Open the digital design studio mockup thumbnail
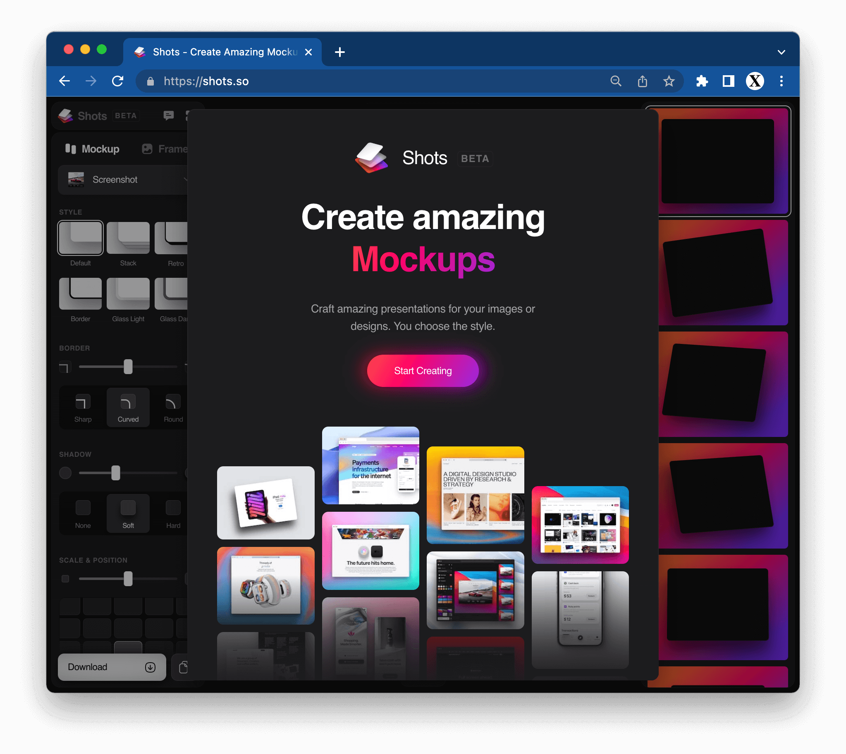 pos(475,495)
